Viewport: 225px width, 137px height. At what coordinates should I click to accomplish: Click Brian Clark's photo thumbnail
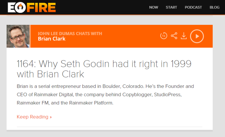(x=18, y=36)
